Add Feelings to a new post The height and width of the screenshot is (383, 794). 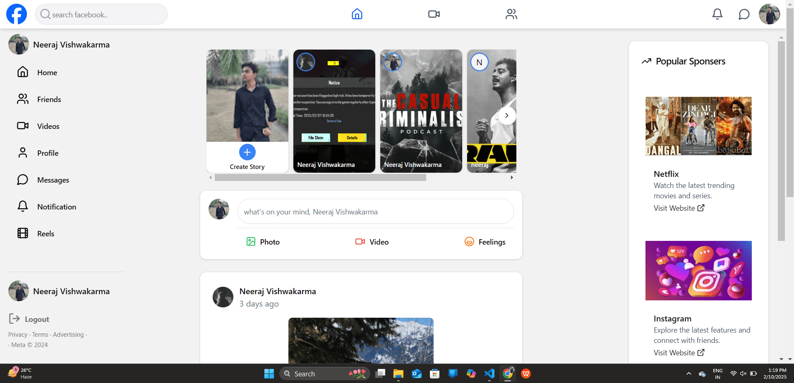[x=485, y=242]
